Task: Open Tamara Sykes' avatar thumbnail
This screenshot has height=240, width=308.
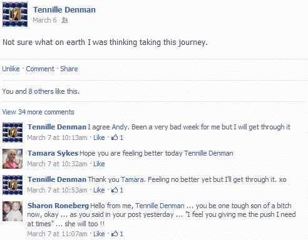Action: tap(13, 159)
